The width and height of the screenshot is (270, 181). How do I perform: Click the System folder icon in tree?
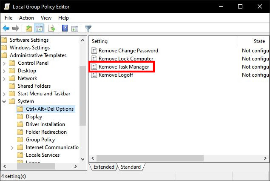tap(12, 101)
